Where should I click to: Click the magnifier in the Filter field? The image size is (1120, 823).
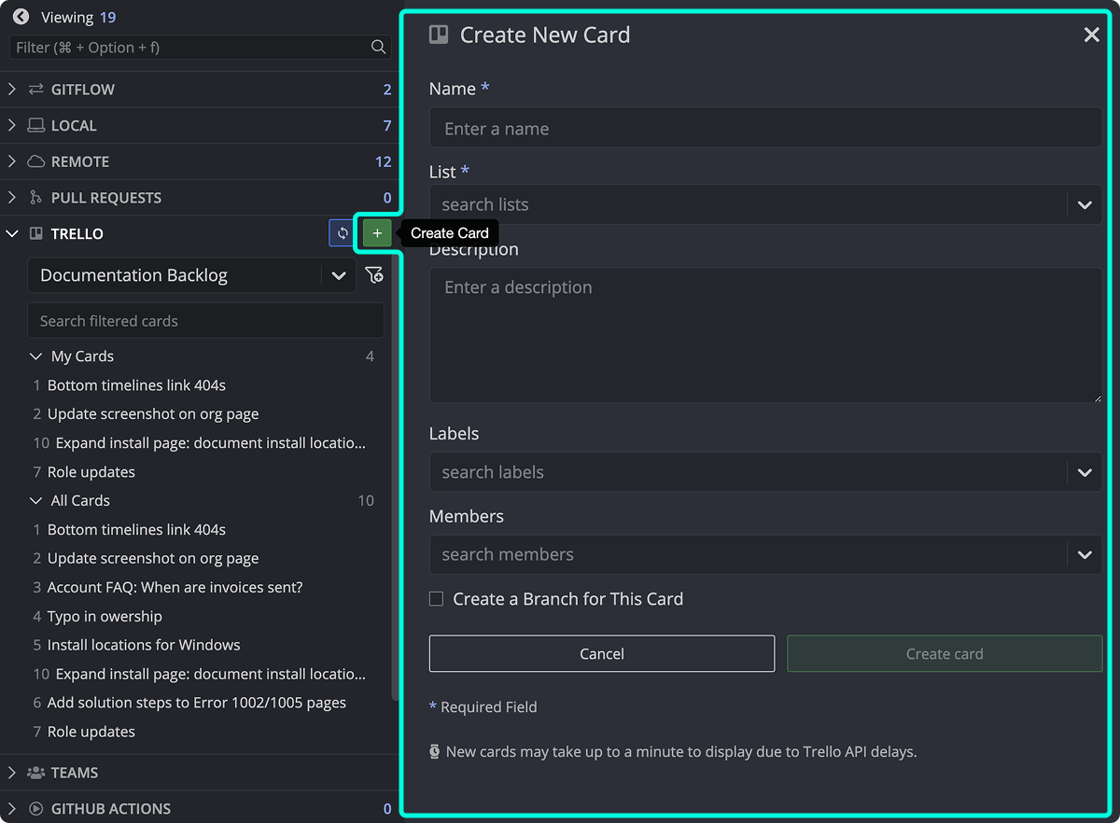pyautogui.click(x=377, y=47)
